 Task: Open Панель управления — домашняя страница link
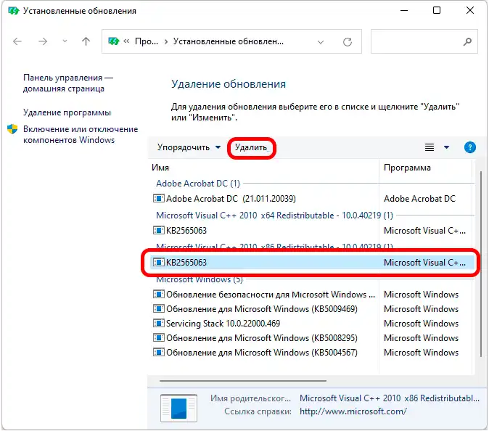[x=68, y=83]
